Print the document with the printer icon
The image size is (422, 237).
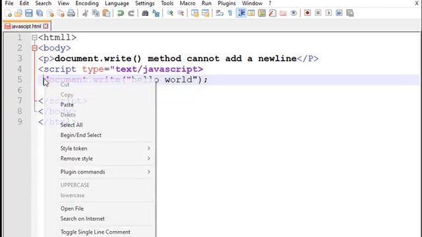coord(71,13)
